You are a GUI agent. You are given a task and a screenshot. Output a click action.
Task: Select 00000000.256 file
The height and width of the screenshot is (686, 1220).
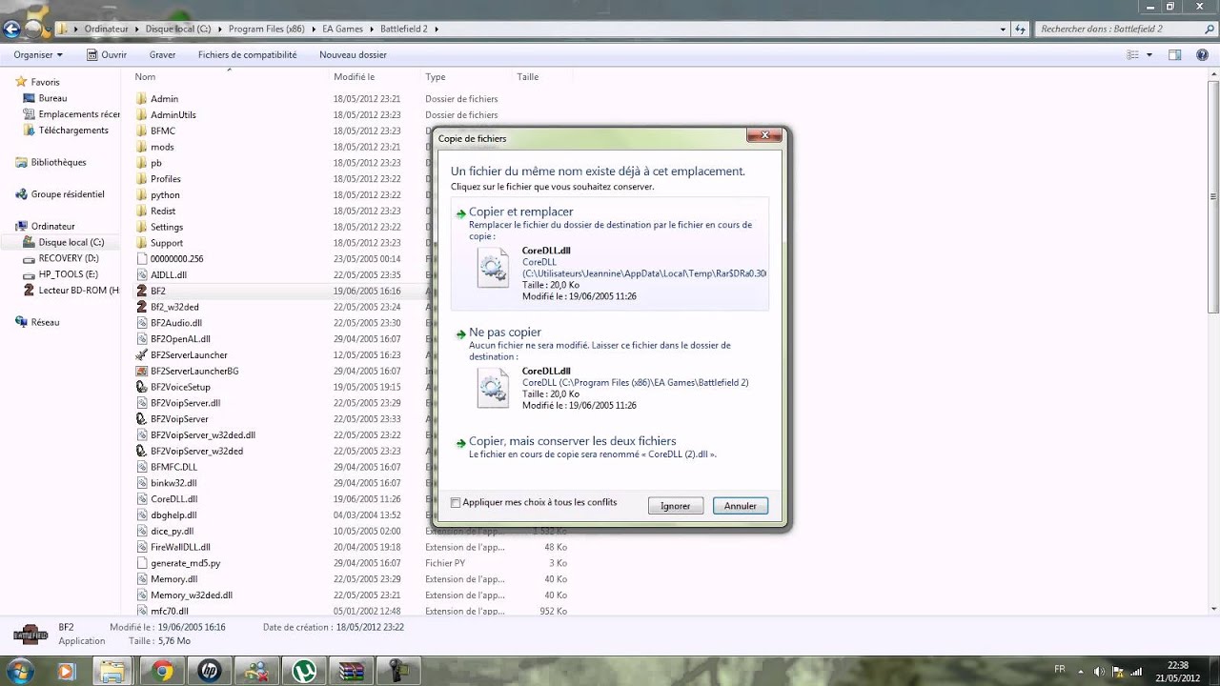tap(176, 259)
